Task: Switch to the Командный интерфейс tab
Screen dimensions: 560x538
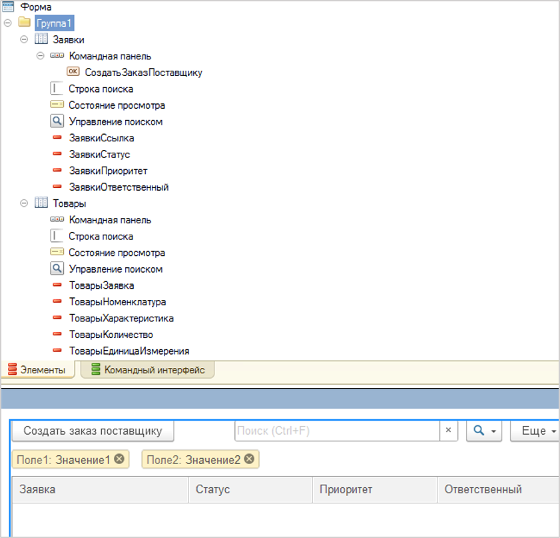Action: (x=148, y=370)
